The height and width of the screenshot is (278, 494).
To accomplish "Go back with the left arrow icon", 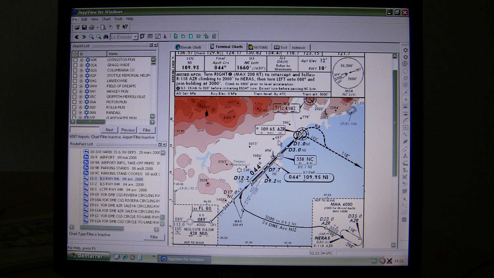I will click(x=76, y=37).
